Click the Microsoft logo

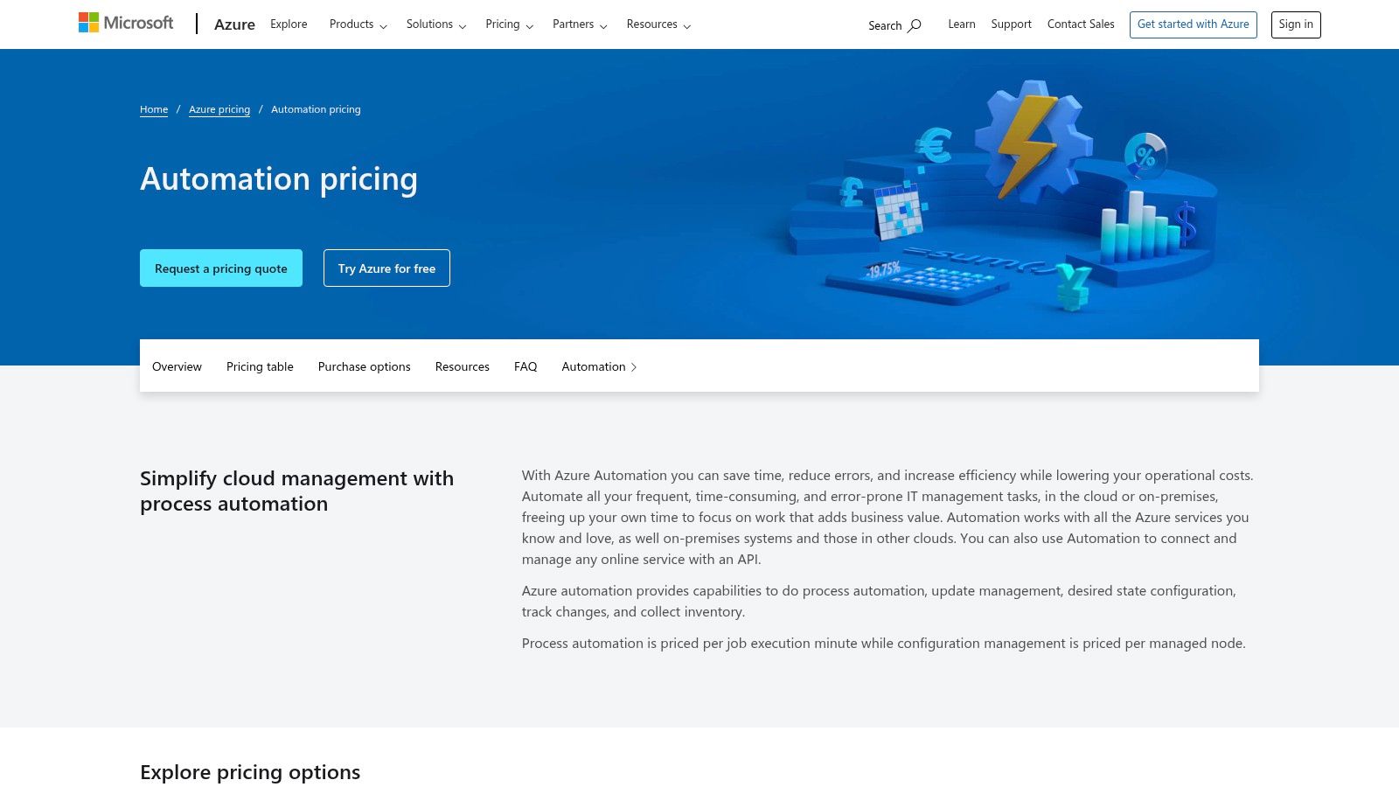[126, 23]
